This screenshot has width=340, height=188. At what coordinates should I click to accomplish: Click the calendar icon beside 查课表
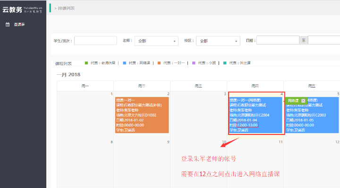pyautogui.click(x=8, y=24)
